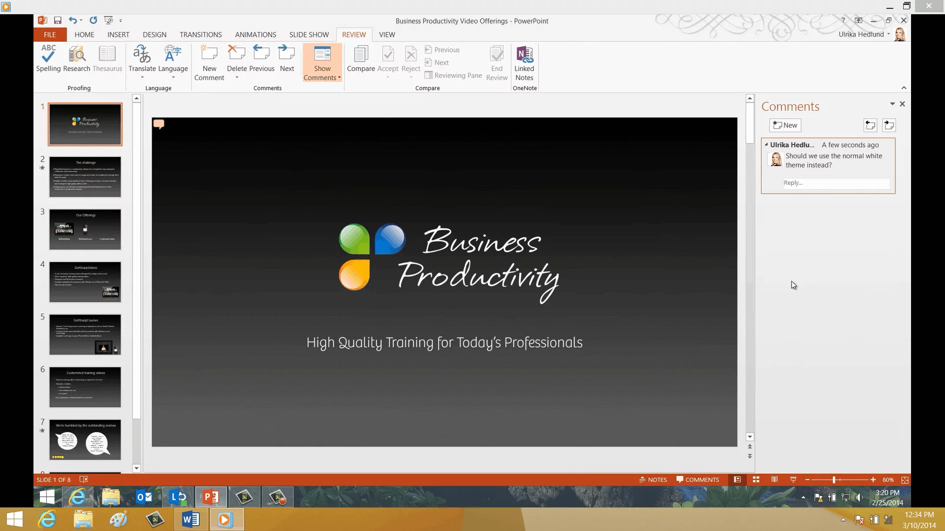Switch to the TRANSITIONS tab

pos(200,34)
